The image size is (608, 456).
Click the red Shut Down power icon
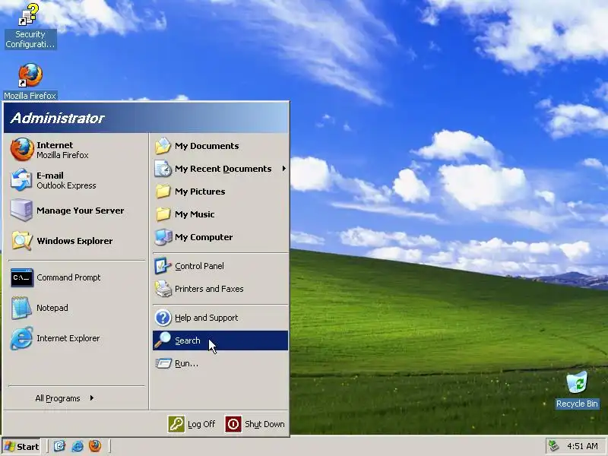(x=233, y=424)
